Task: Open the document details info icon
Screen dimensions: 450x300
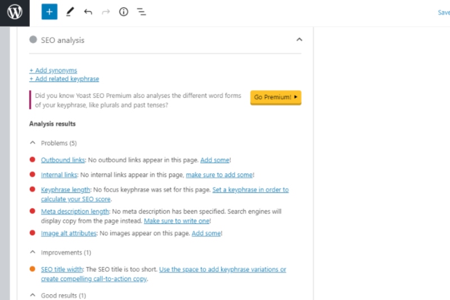Action: pyautogui.click(x=124, y=12)
